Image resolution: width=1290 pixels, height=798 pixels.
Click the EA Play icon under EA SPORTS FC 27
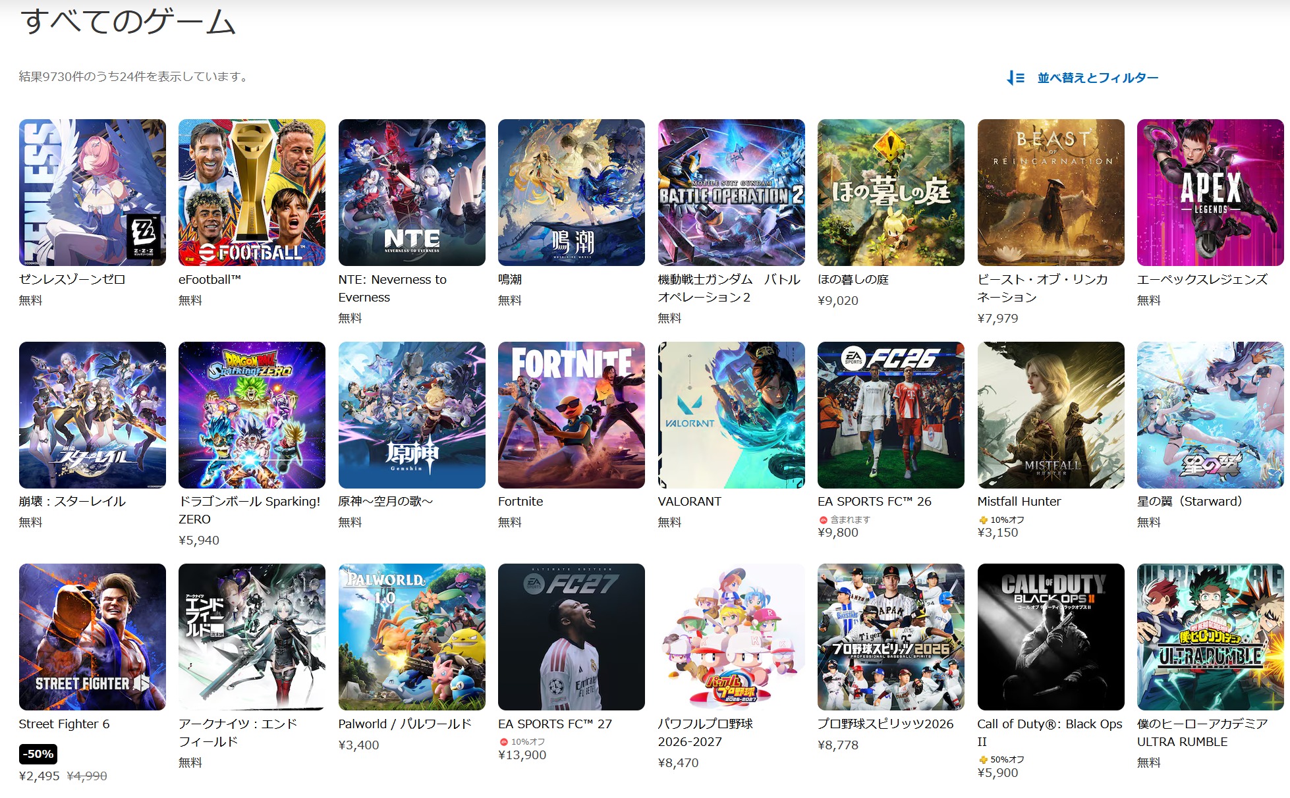click(503, 742)
